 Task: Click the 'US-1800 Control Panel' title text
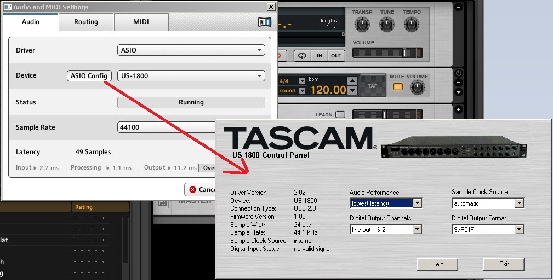coord(271,155)
